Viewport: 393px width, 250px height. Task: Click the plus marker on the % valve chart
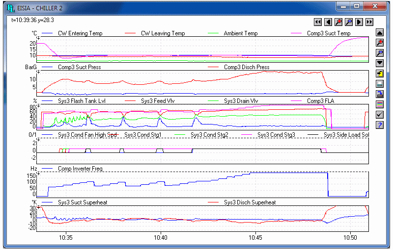click(38, 106)
